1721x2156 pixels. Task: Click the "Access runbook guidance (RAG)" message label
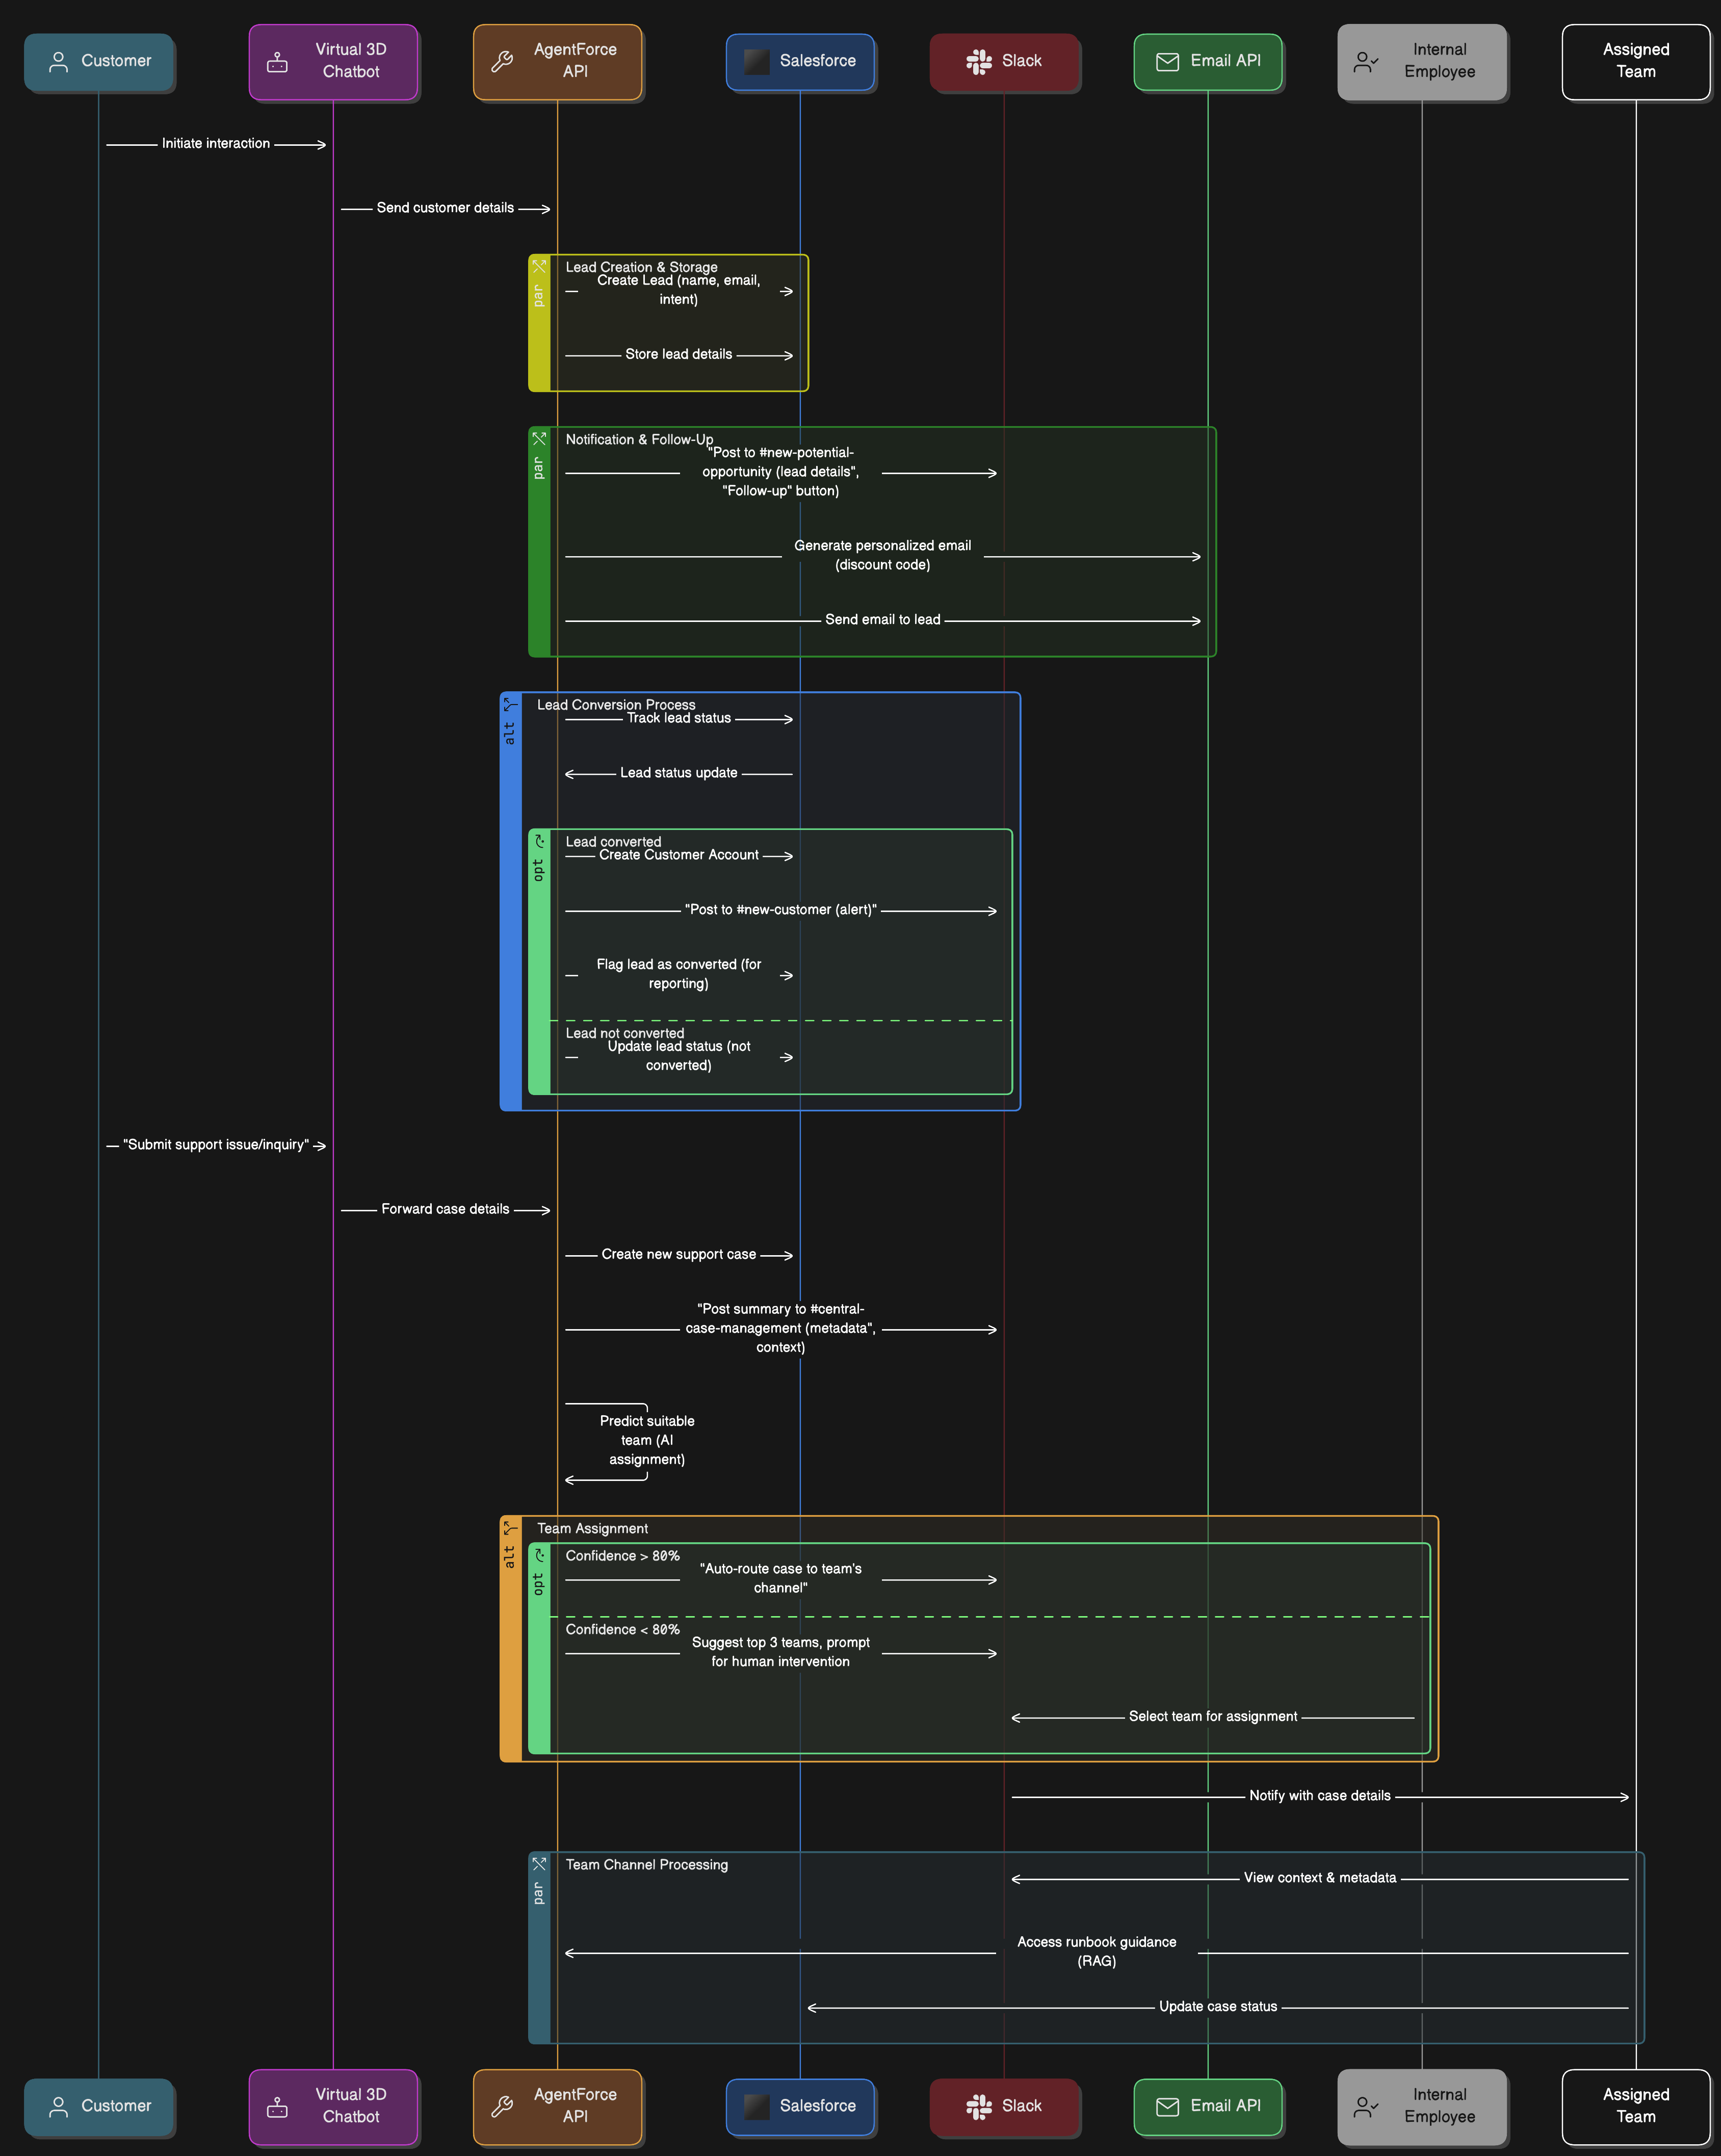click(1097, 1952)
